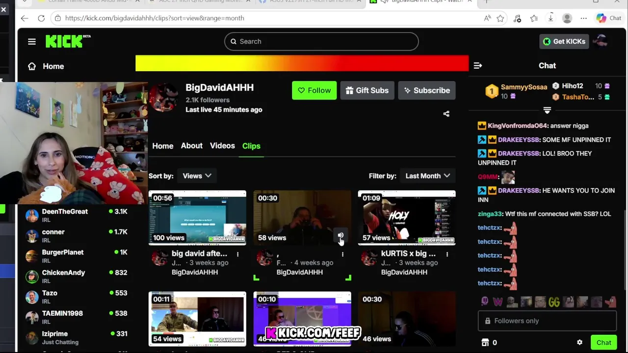
Task: Click the 'kURTIS x big ...' clip title
Action: pos(408,253)
